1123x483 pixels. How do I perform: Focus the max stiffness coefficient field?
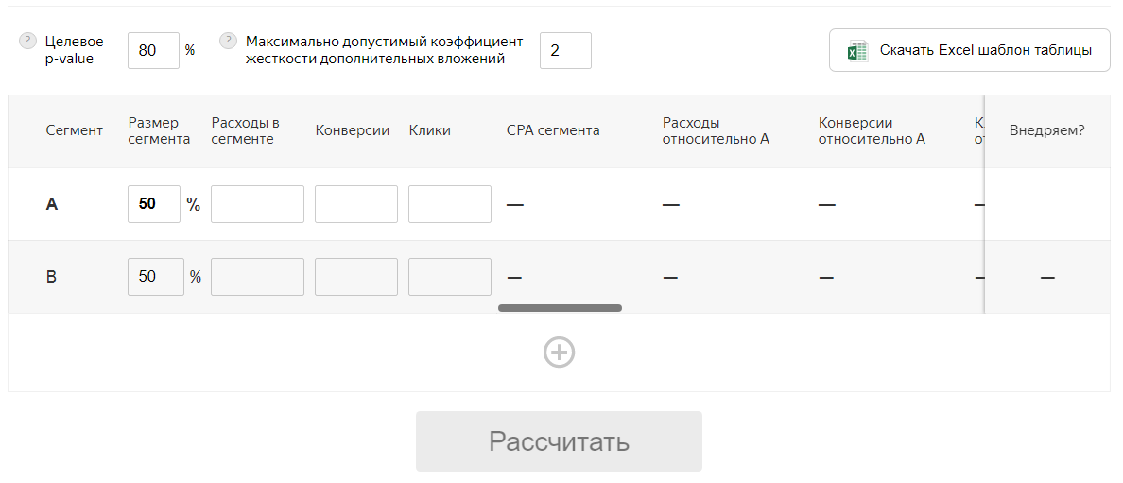(x=565, y=51)
